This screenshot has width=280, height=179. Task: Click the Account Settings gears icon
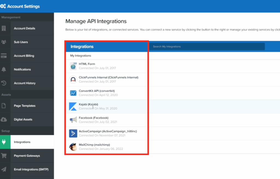pos(3,6)
